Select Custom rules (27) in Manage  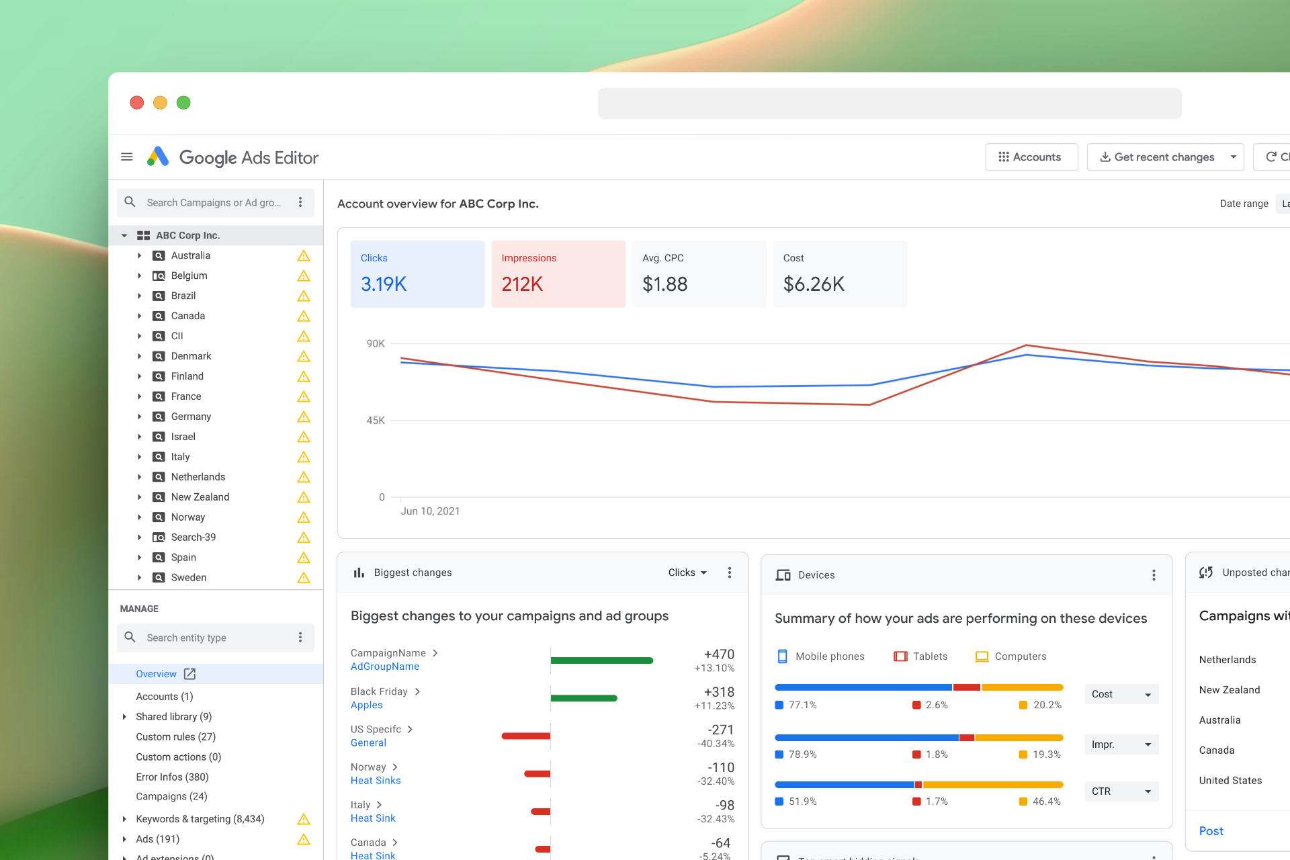click(175, 736)
